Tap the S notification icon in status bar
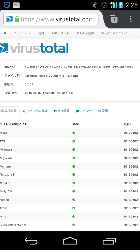This screenshot has width=140, height=250. [7, 5]
